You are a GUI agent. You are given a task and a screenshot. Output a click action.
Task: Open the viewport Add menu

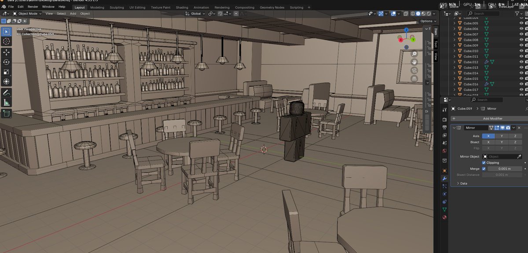[x=73, y=14]
